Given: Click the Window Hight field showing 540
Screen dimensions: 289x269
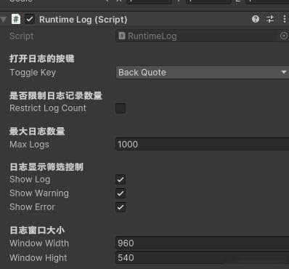Looking at the screenshot, I should pos(203,257).
